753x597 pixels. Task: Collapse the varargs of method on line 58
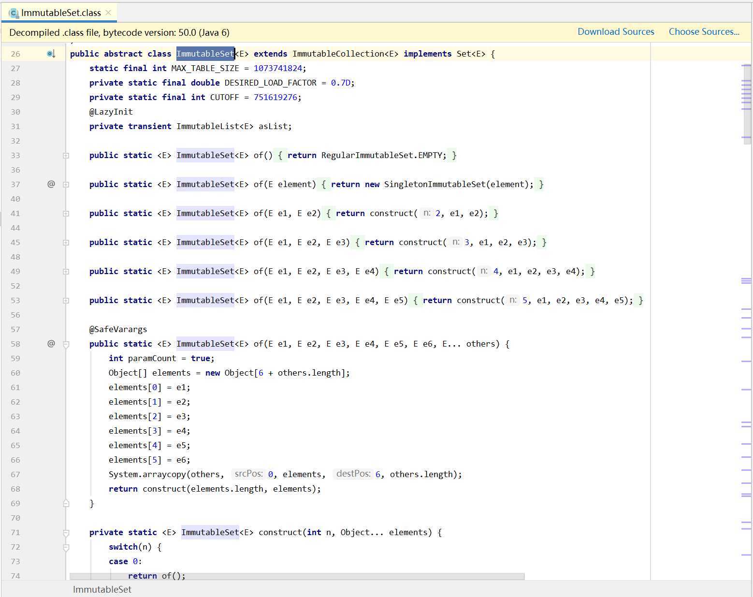click(66, 344)
